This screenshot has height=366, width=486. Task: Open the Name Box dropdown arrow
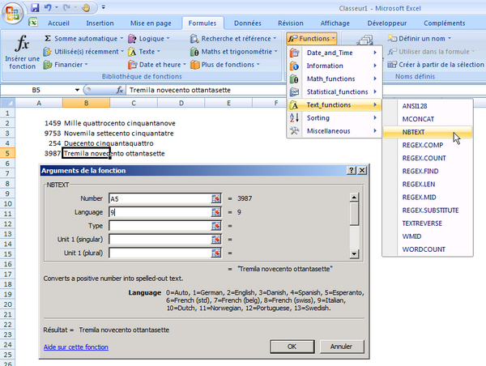(77, 90)
